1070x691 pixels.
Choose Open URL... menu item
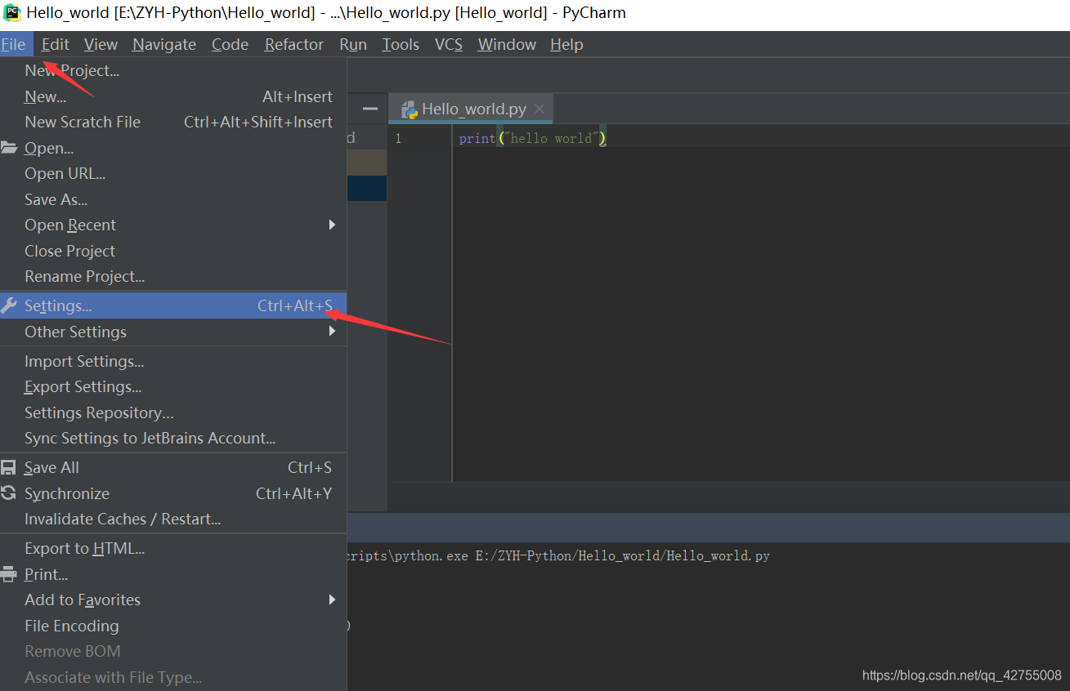tap(173, 173)
